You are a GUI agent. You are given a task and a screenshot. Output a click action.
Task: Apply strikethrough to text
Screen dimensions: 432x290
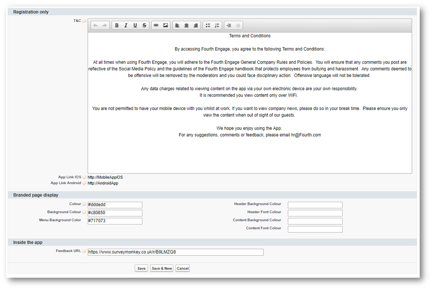coord(144,25)
